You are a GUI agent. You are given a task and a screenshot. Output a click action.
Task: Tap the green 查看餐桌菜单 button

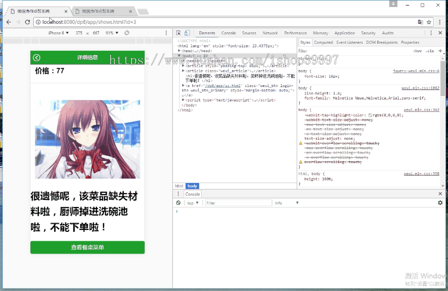[x=88, y=247]
